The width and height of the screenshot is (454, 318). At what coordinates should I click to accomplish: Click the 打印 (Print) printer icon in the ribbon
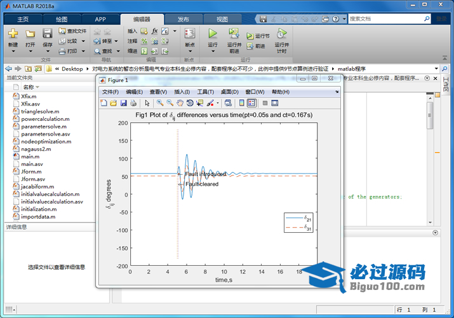coord(62,52)
